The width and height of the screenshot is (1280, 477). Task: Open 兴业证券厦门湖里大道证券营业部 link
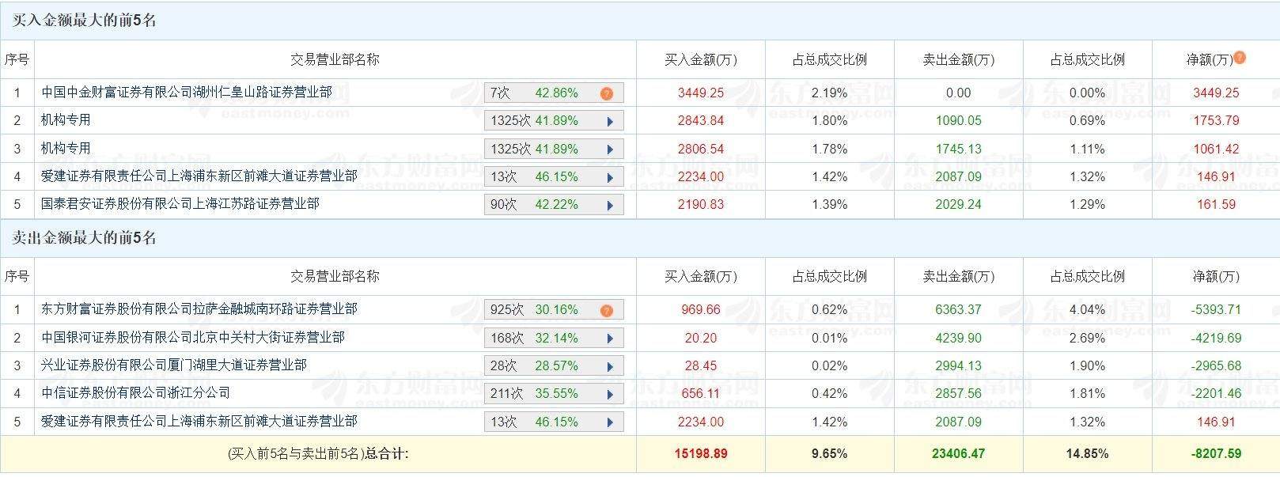coord(174,365)
